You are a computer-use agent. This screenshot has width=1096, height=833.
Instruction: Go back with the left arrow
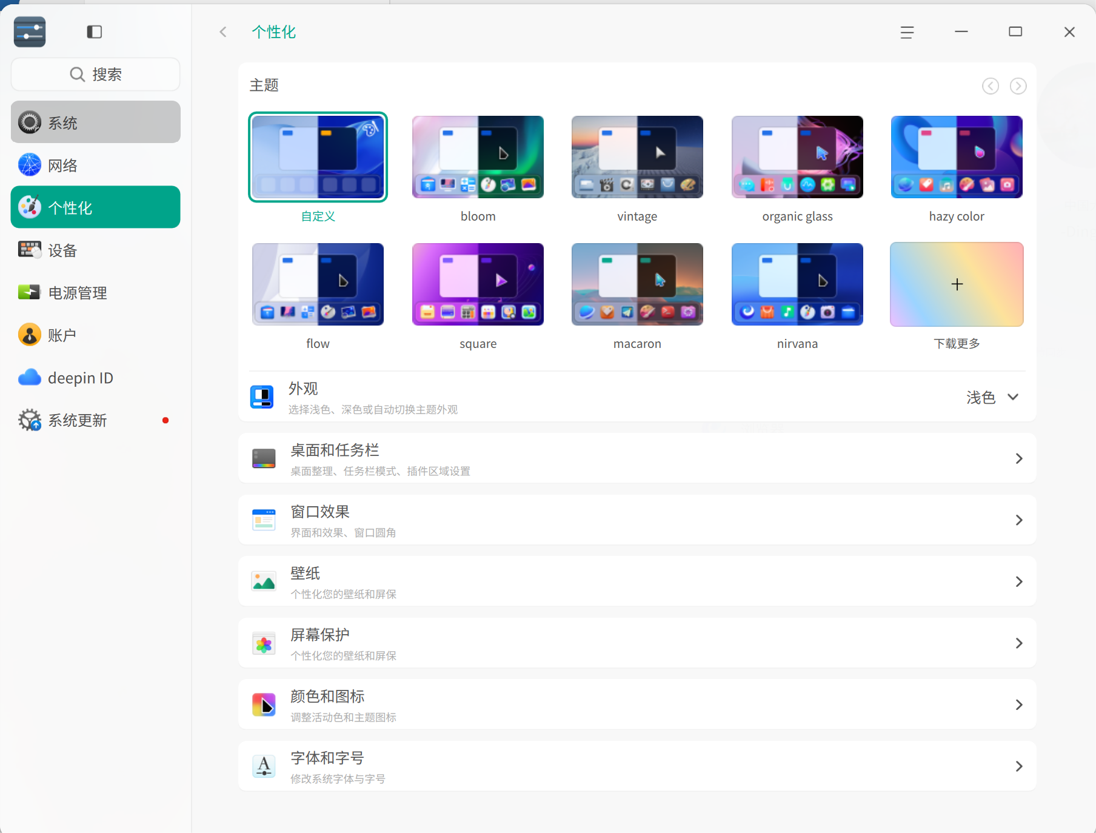point(223,32)
